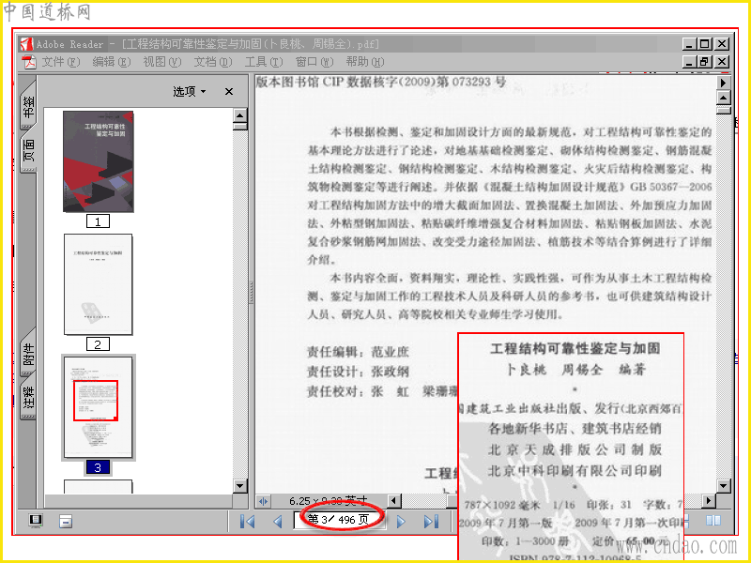Go to the first page
Screen dimensions: 751x563
click(x=247, y=522)
